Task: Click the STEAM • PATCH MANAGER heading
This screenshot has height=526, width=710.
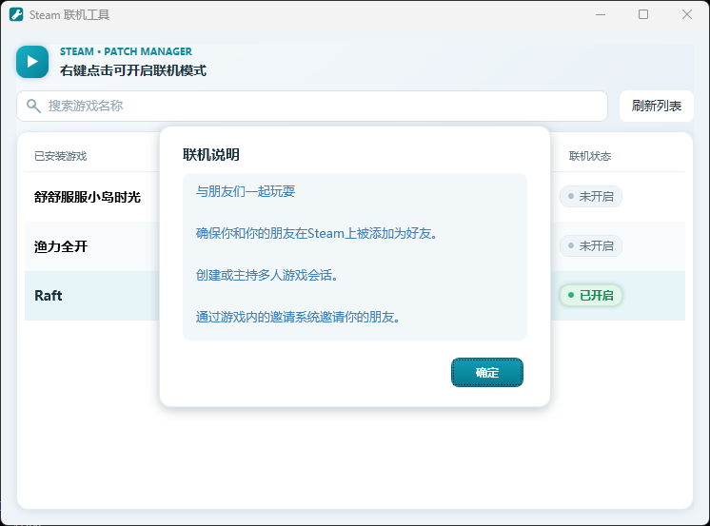Action: point(126,51)
